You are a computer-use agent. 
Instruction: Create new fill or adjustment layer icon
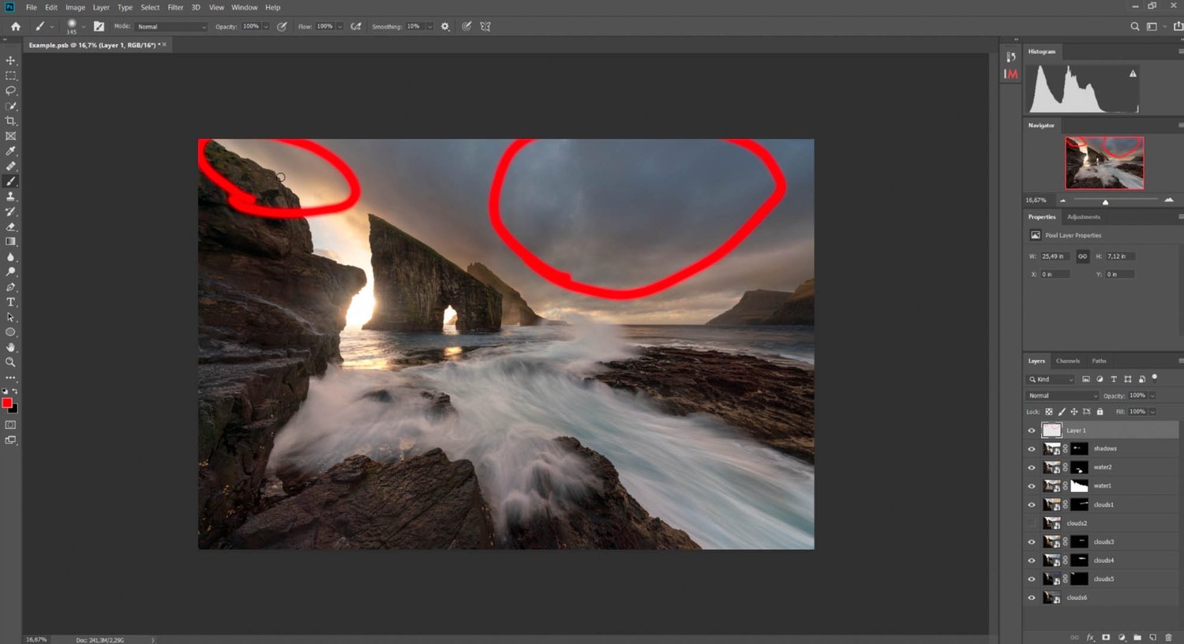[1122, 637]
